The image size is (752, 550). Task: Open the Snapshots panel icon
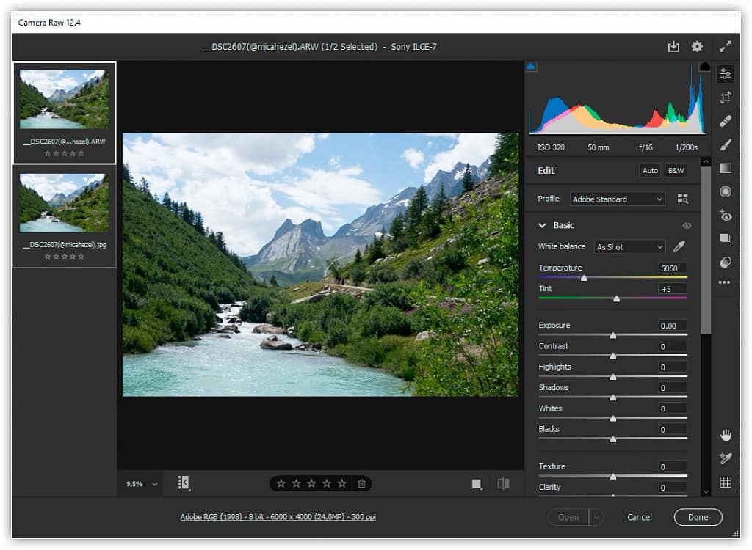tap(725, 238)
